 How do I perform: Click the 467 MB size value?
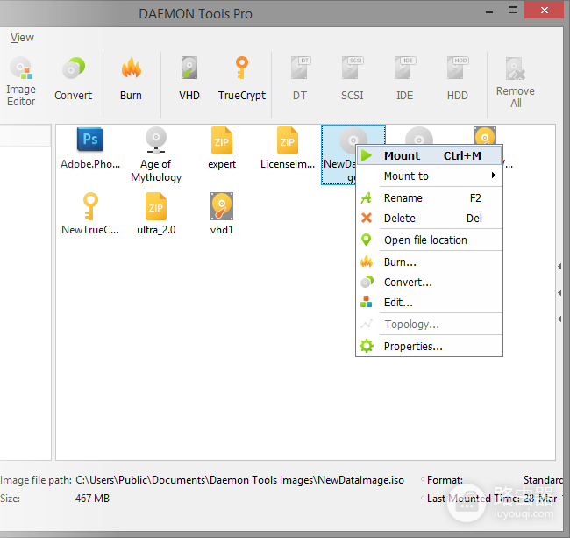click(x=92, y=498)
